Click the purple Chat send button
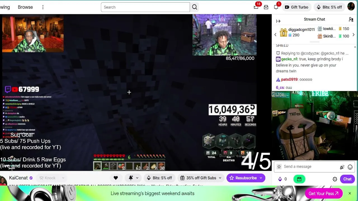Viewport: 358px width, 201px height. (x=347, y=179)
